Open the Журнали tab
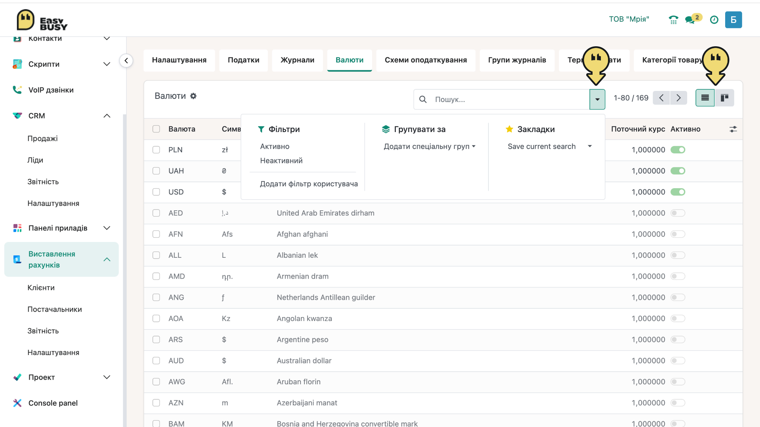Viewport: 760px width, 427px height. click(297, 60)
